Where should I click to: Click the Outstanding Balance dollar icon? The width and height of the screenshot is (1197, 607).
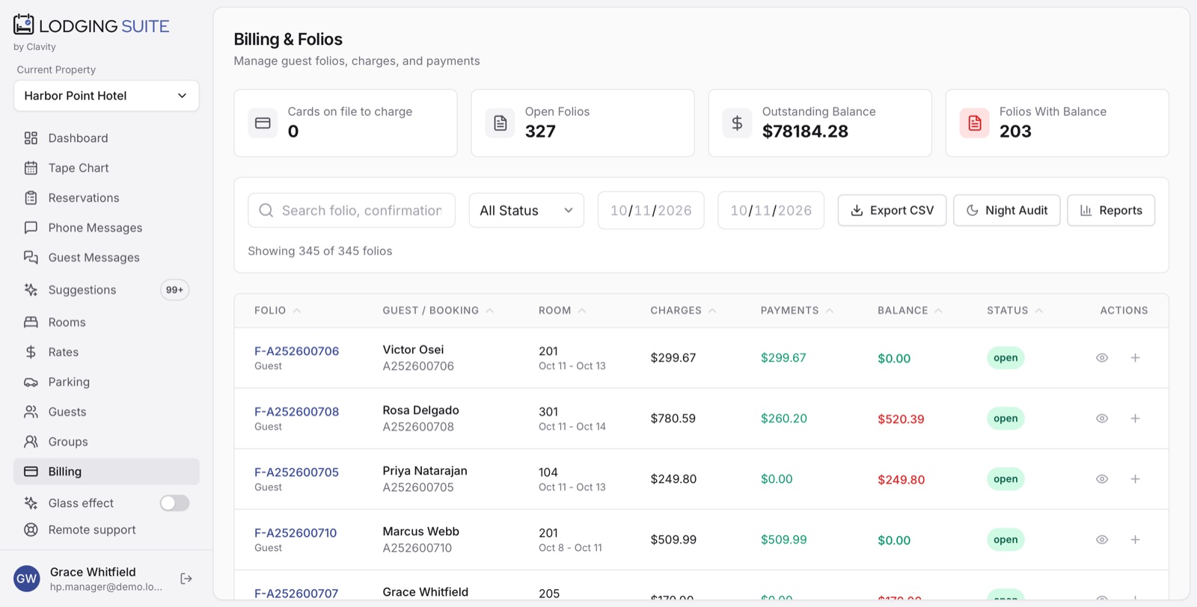[737, 123]
